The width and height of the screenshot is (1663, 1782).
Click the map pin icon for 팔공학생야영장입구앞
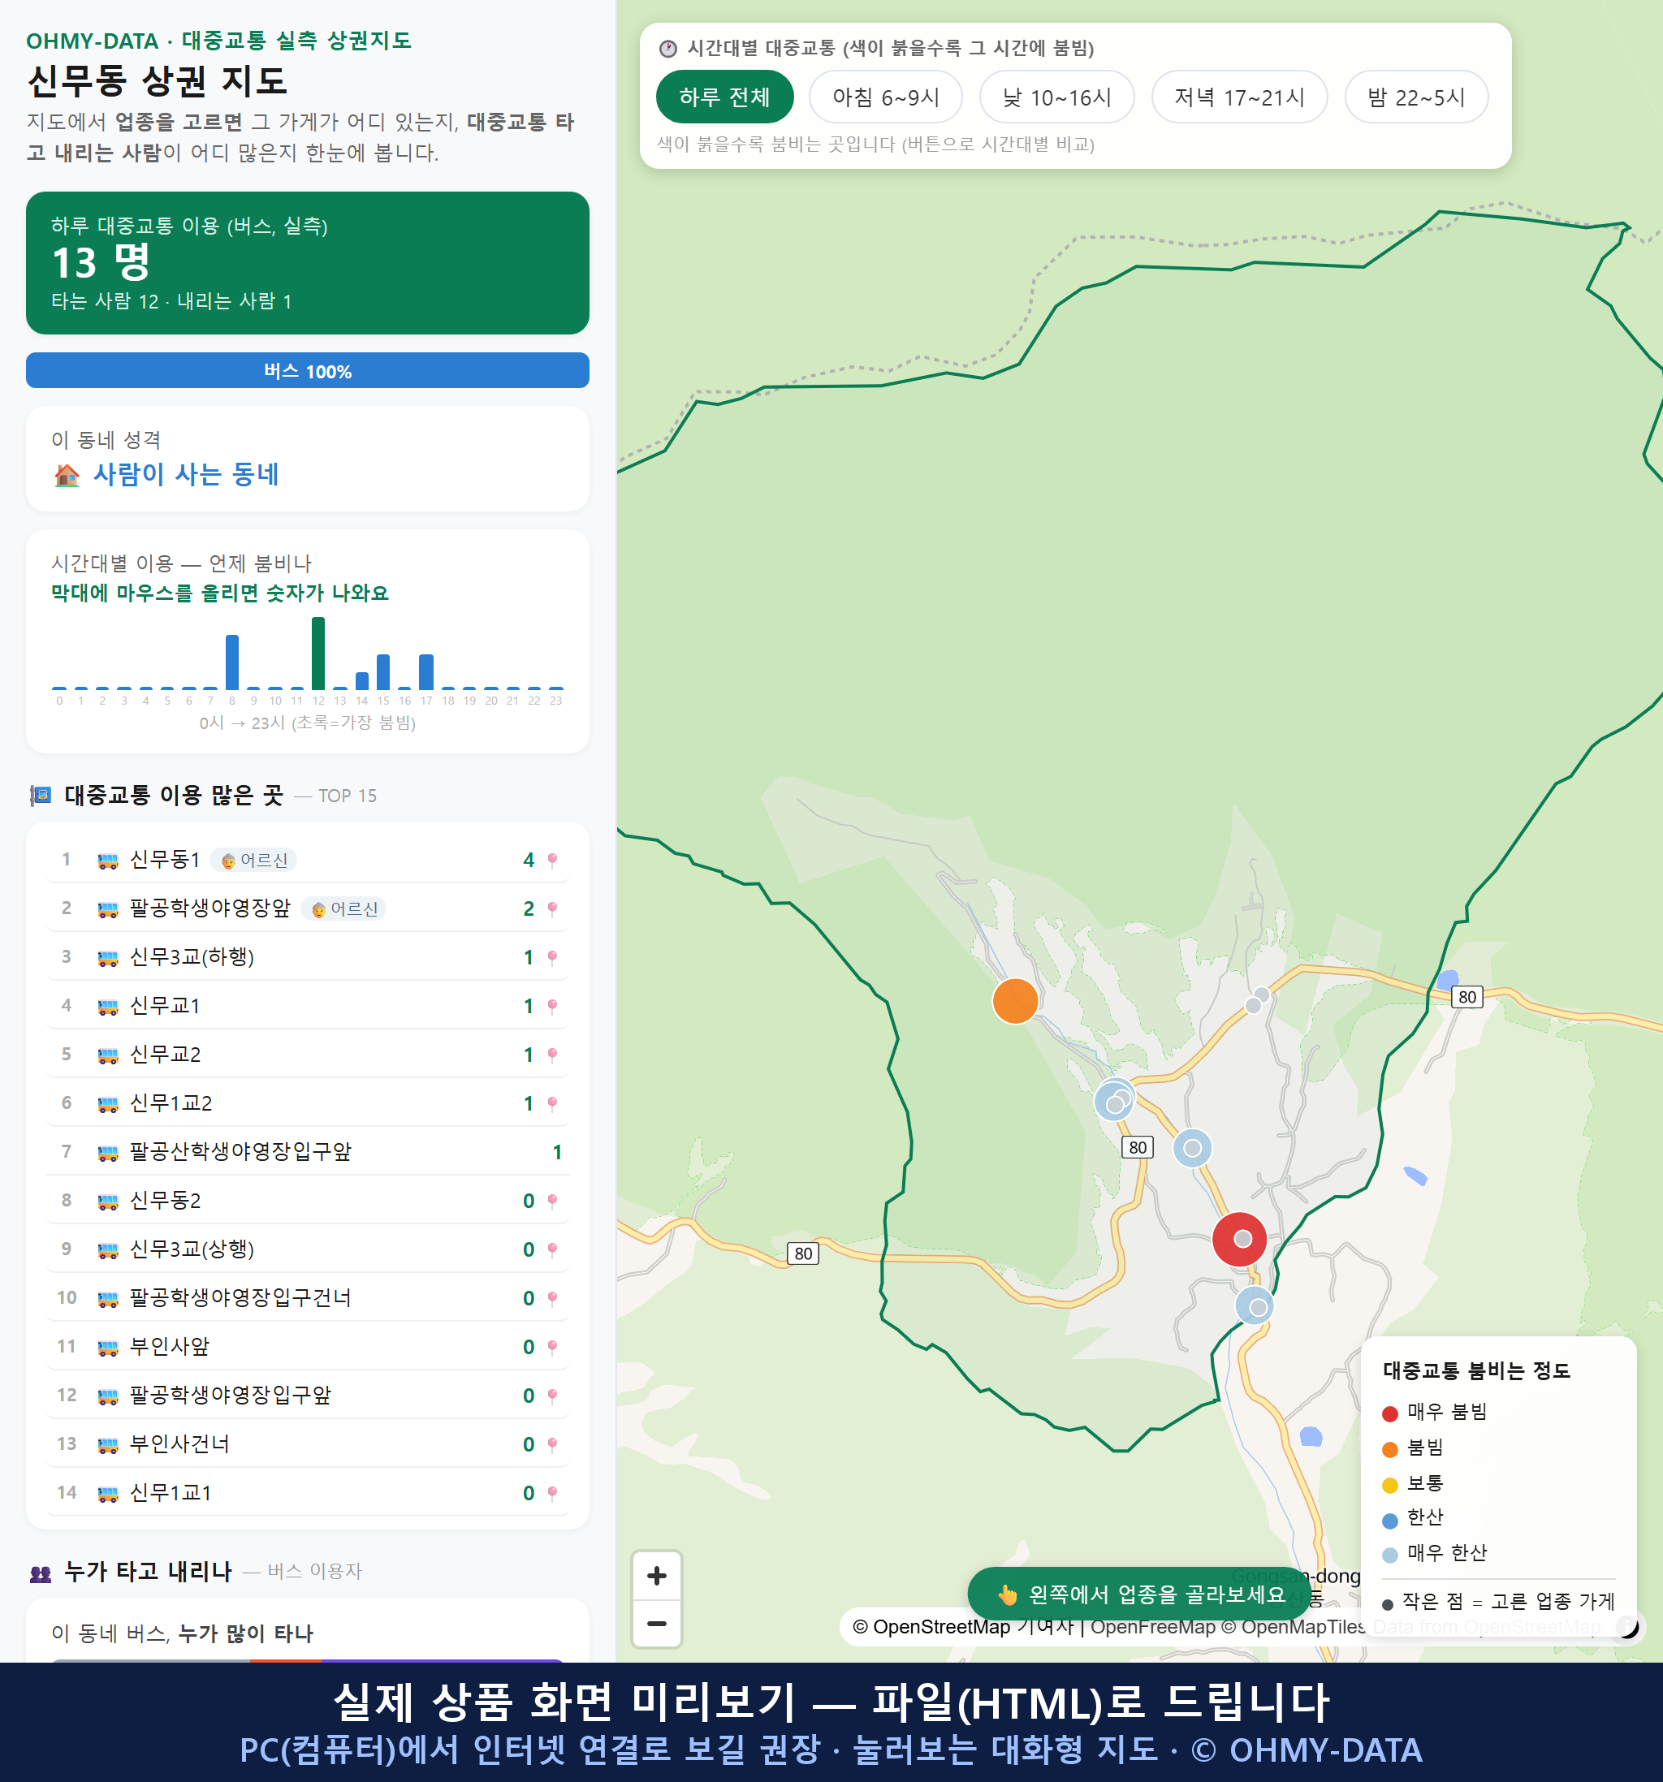[x=552, y=1396]
